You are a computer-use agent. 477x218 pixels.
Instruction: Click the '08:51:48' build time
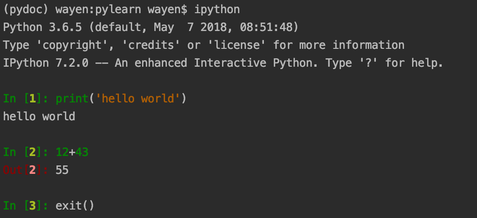pyautogui.click(x=266, y=28)
